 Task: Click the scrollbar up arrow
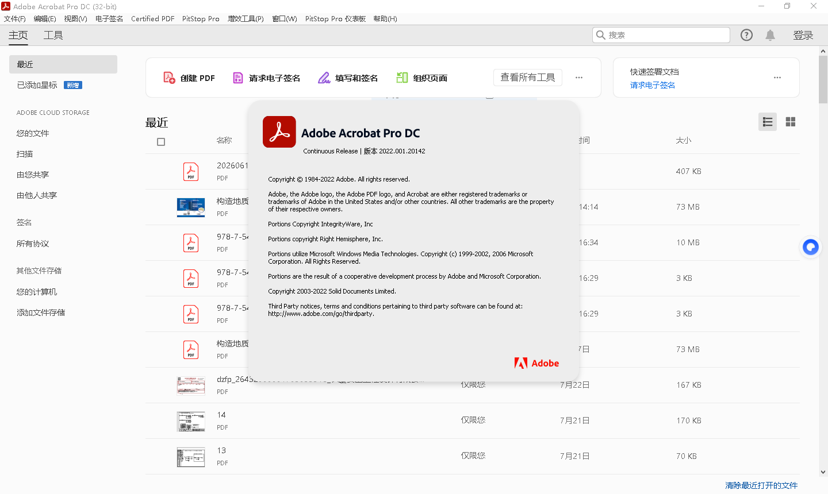(823, 51)
